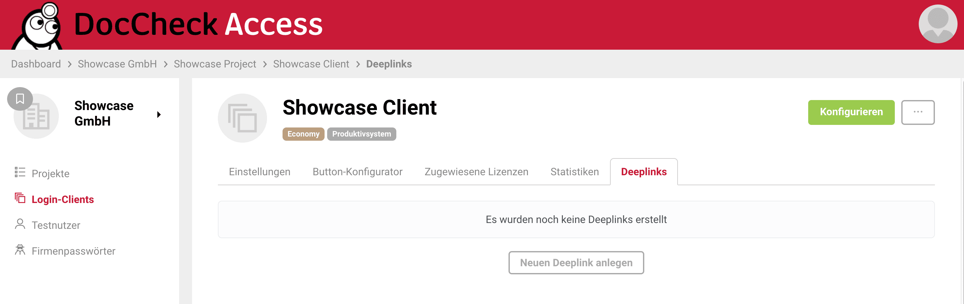Open Showcase Client breadcrumb link
This screenshot has height=304, width=964.
click(311, 64)
